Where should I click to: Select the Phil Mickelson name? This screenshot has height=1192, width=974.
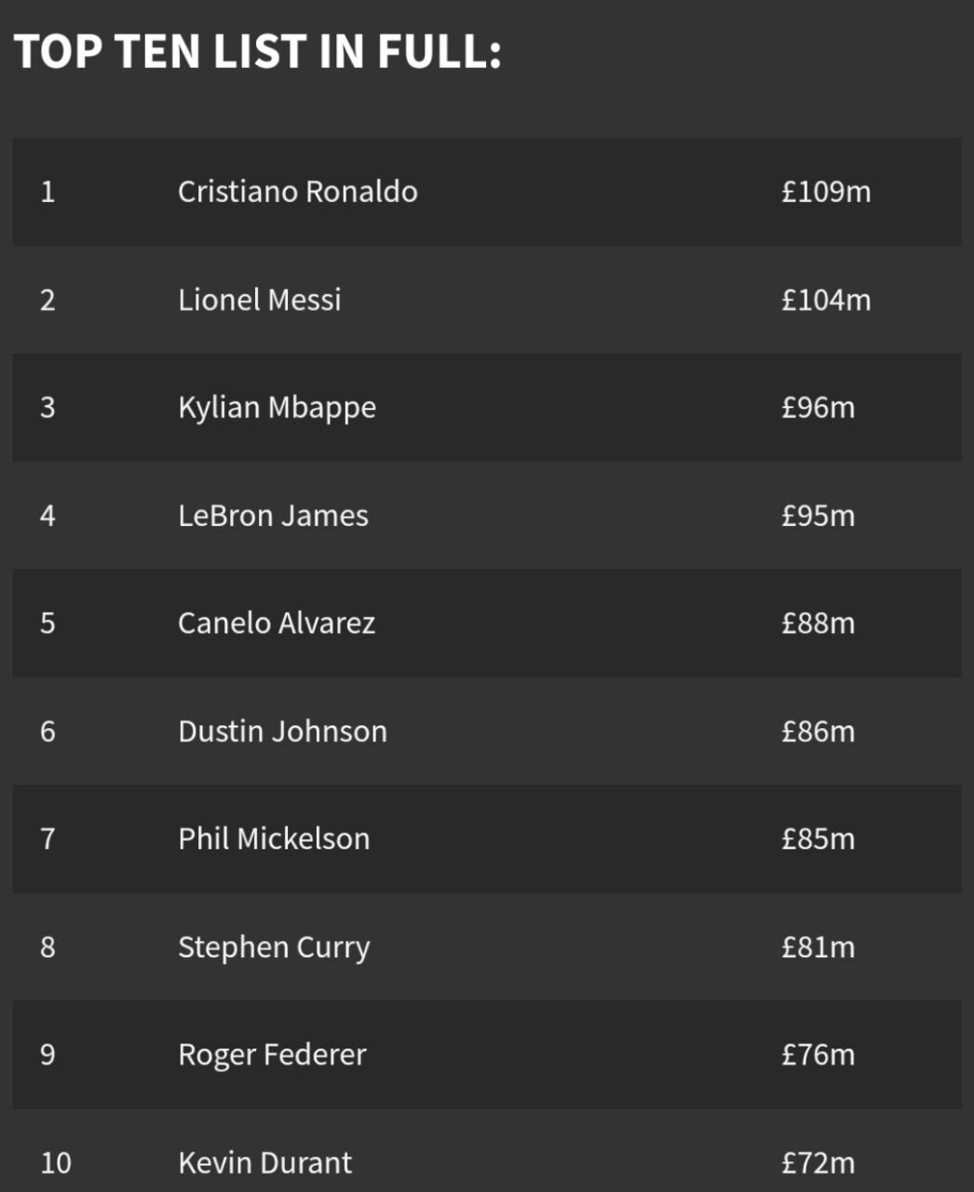pos(274,839)
